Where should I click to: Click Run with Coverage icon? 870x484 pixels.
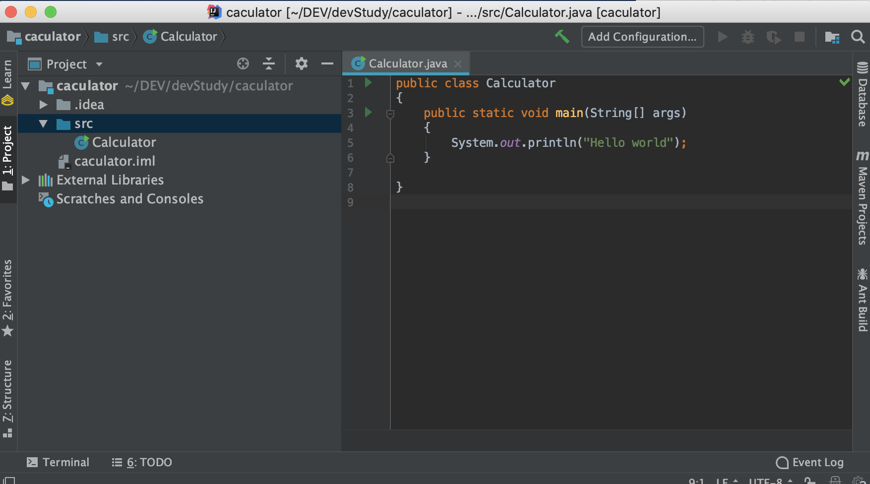[773, 37]
